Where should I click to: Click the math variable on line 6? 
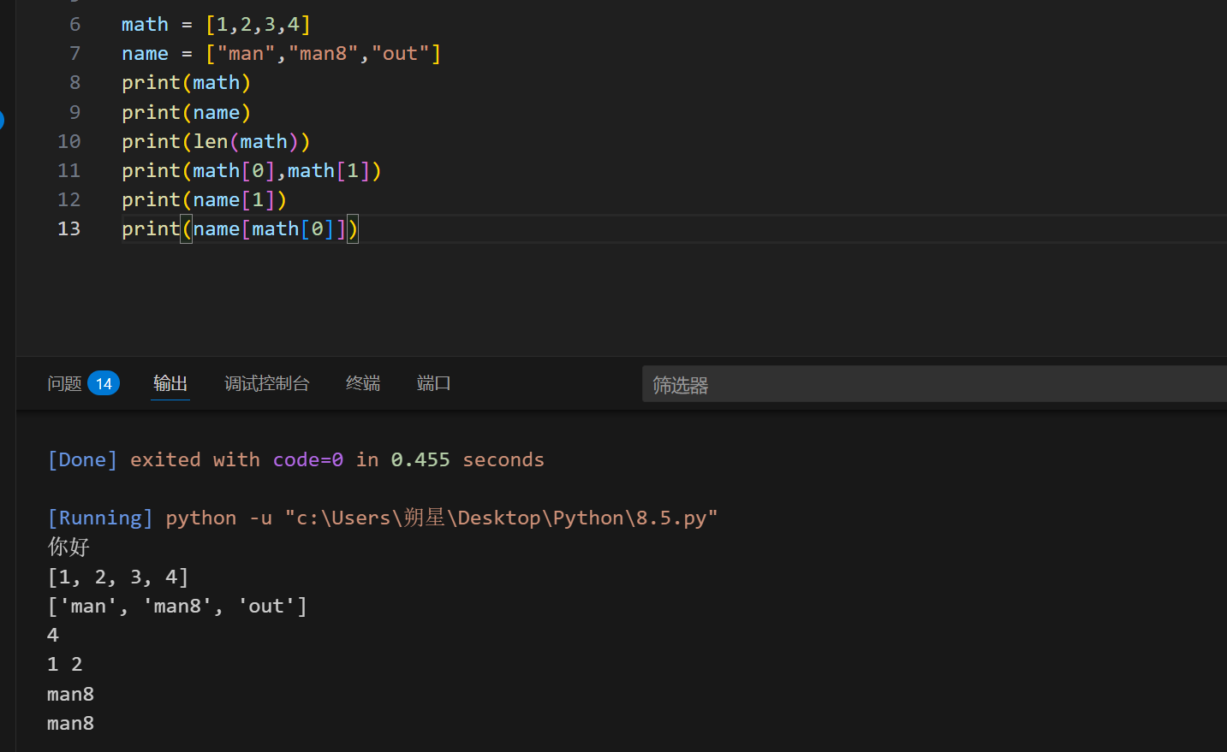(x=145, y=25)
